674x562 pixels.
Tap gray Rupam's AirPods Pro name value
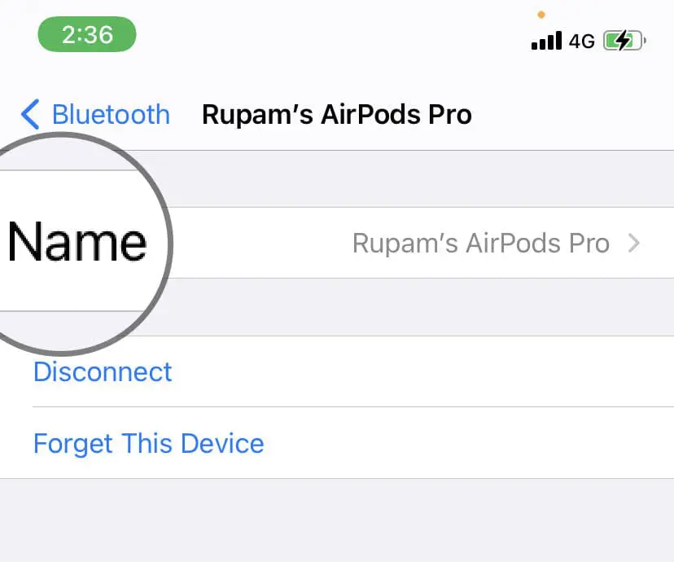(x=480, y=244)
